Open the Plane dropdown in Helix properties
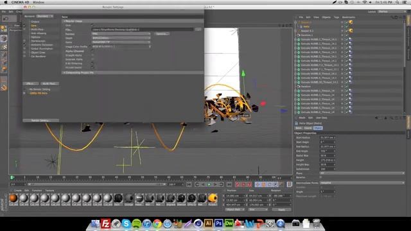 pos(362,173)
